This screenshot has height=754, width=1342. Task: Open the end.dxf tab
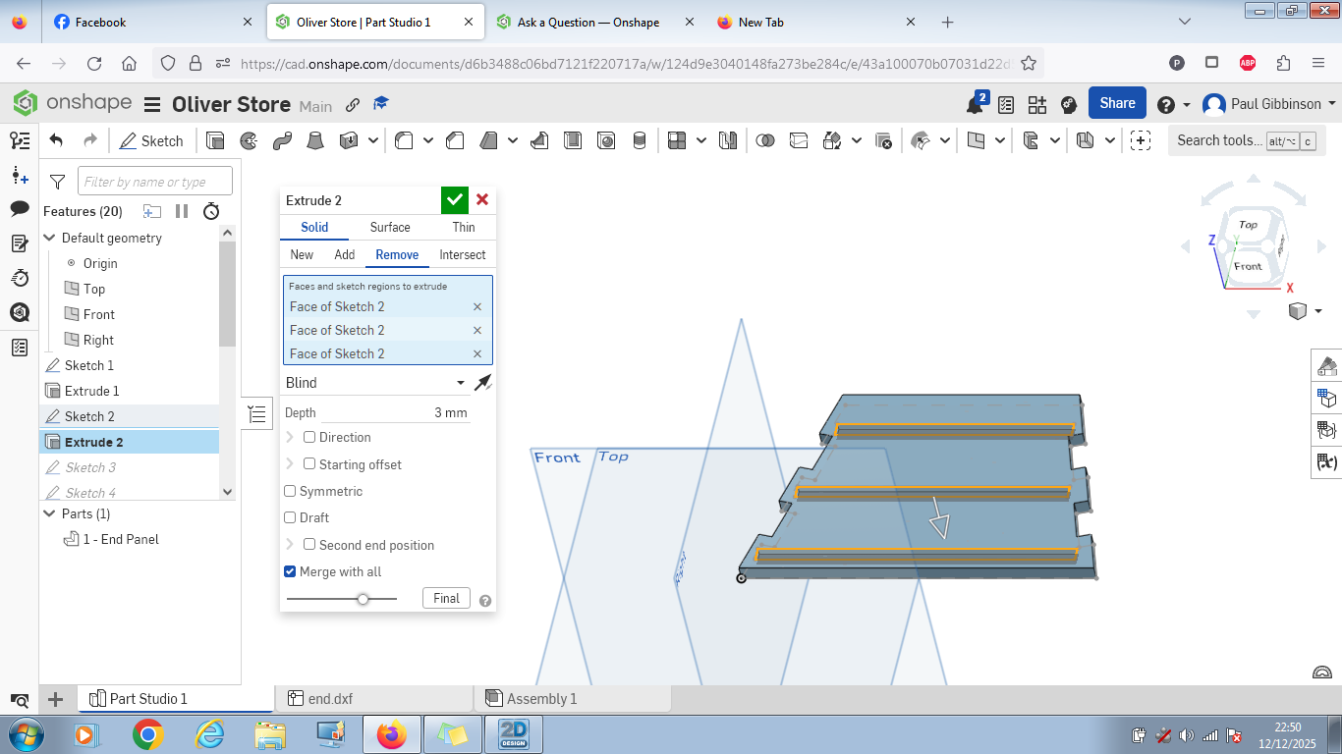[374, 699]
